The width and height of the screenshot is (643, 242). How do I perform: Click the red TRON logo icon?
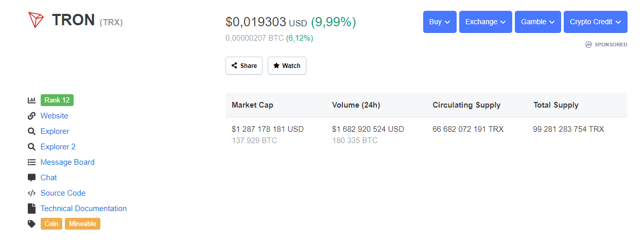coord(36,21)
